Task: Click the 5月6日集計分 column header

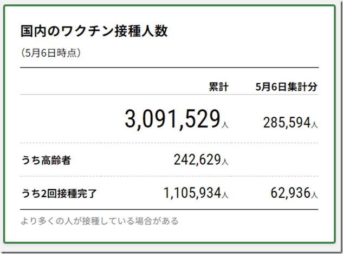Action: point(287,86)
